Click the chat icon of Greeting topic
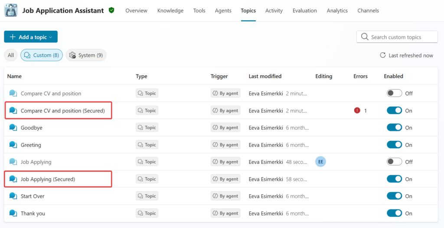The height and width of the screenshot is (228, 444). (13, 145)
